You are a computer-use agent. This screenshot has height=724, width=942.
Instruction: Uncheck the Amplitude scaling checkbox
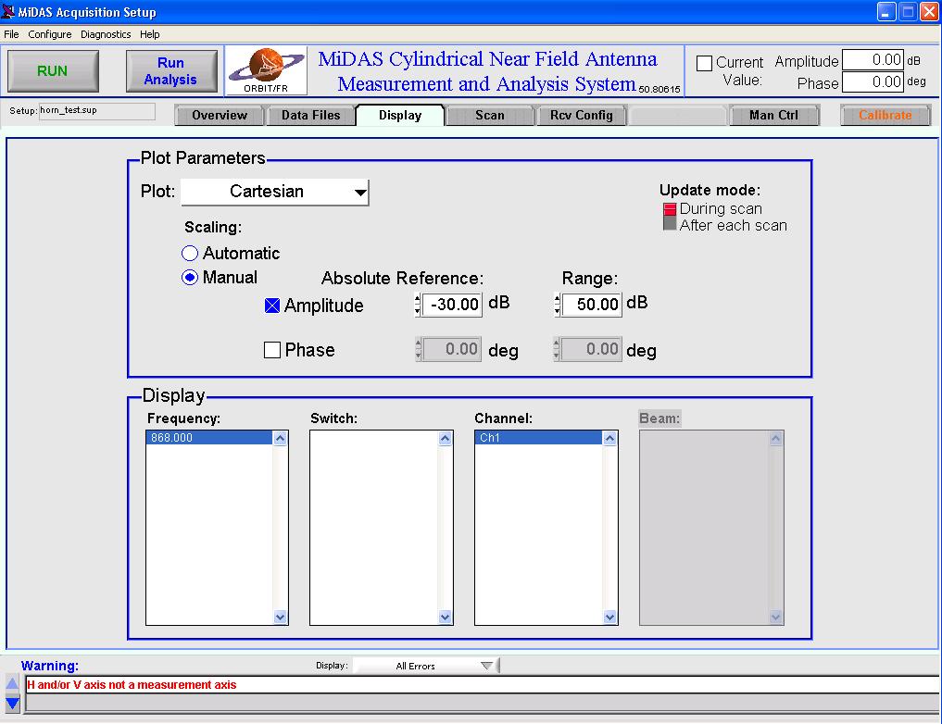coord(272,306)
